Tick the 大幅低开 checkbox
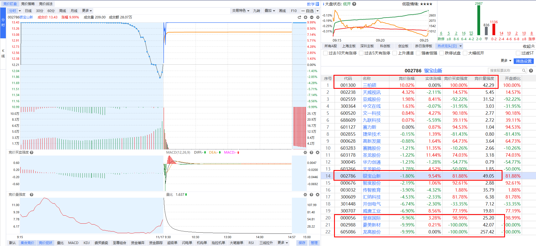Image resolution: width=536 pixels, height=246 pixels. pos(465,53)
